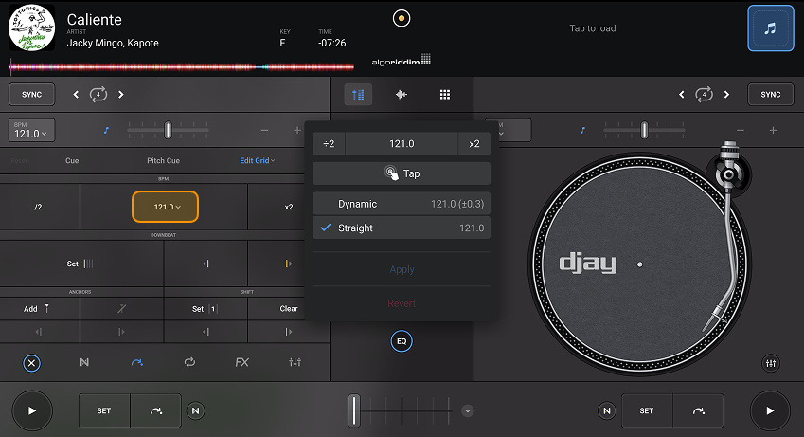Shift the downbeat right

click(x=289, y=264)
